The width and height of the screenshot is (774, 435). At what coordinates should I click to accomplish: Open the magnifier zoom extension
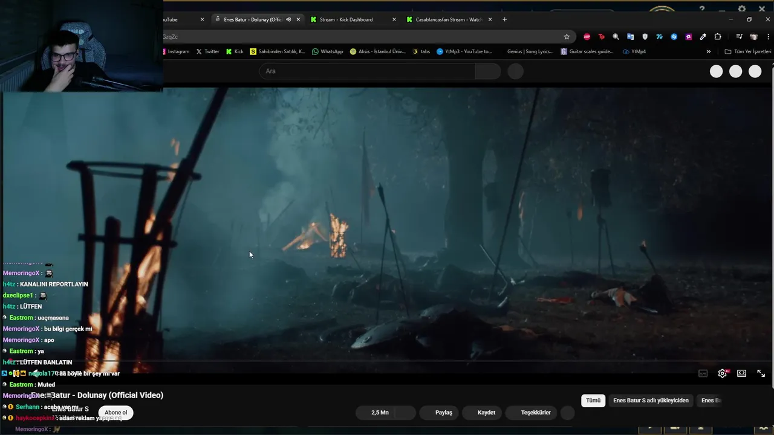tap(616, 37)
